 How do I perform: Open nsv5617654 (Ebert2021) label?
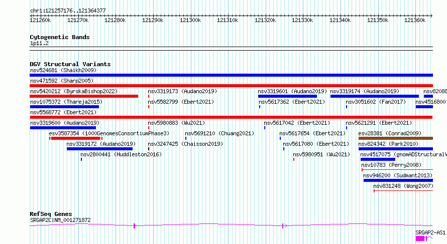312,133
